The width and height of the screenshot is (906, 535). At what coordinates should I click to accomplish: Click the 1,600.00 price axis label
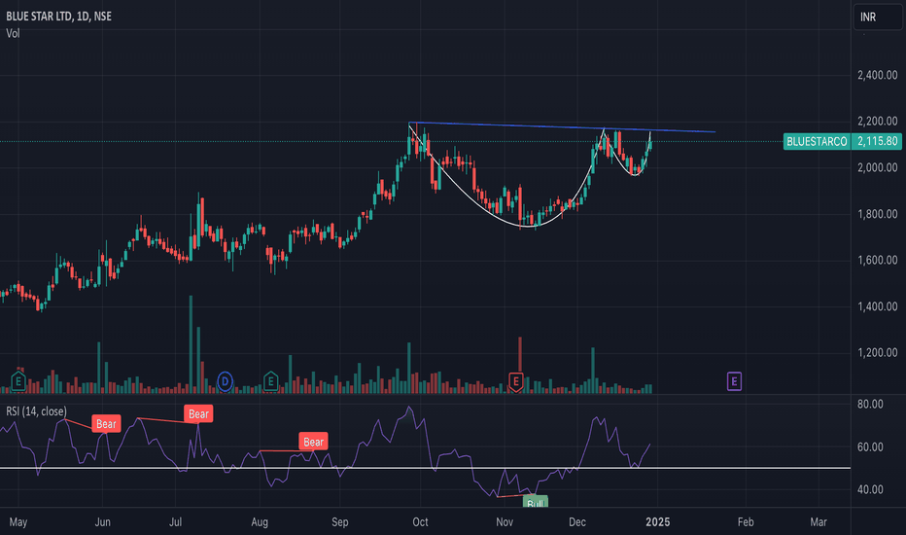click(x=877, y=260)
